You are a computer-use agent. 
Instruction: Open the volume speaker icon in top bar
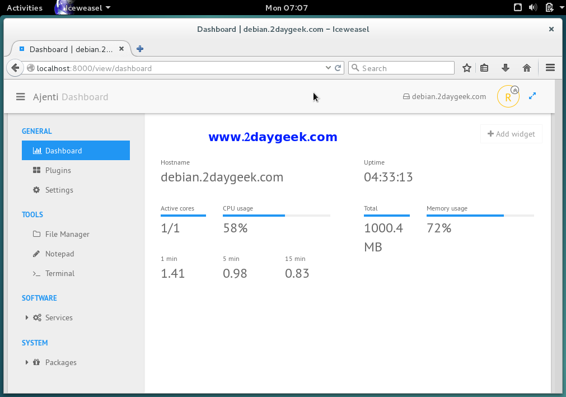[533, 7]
